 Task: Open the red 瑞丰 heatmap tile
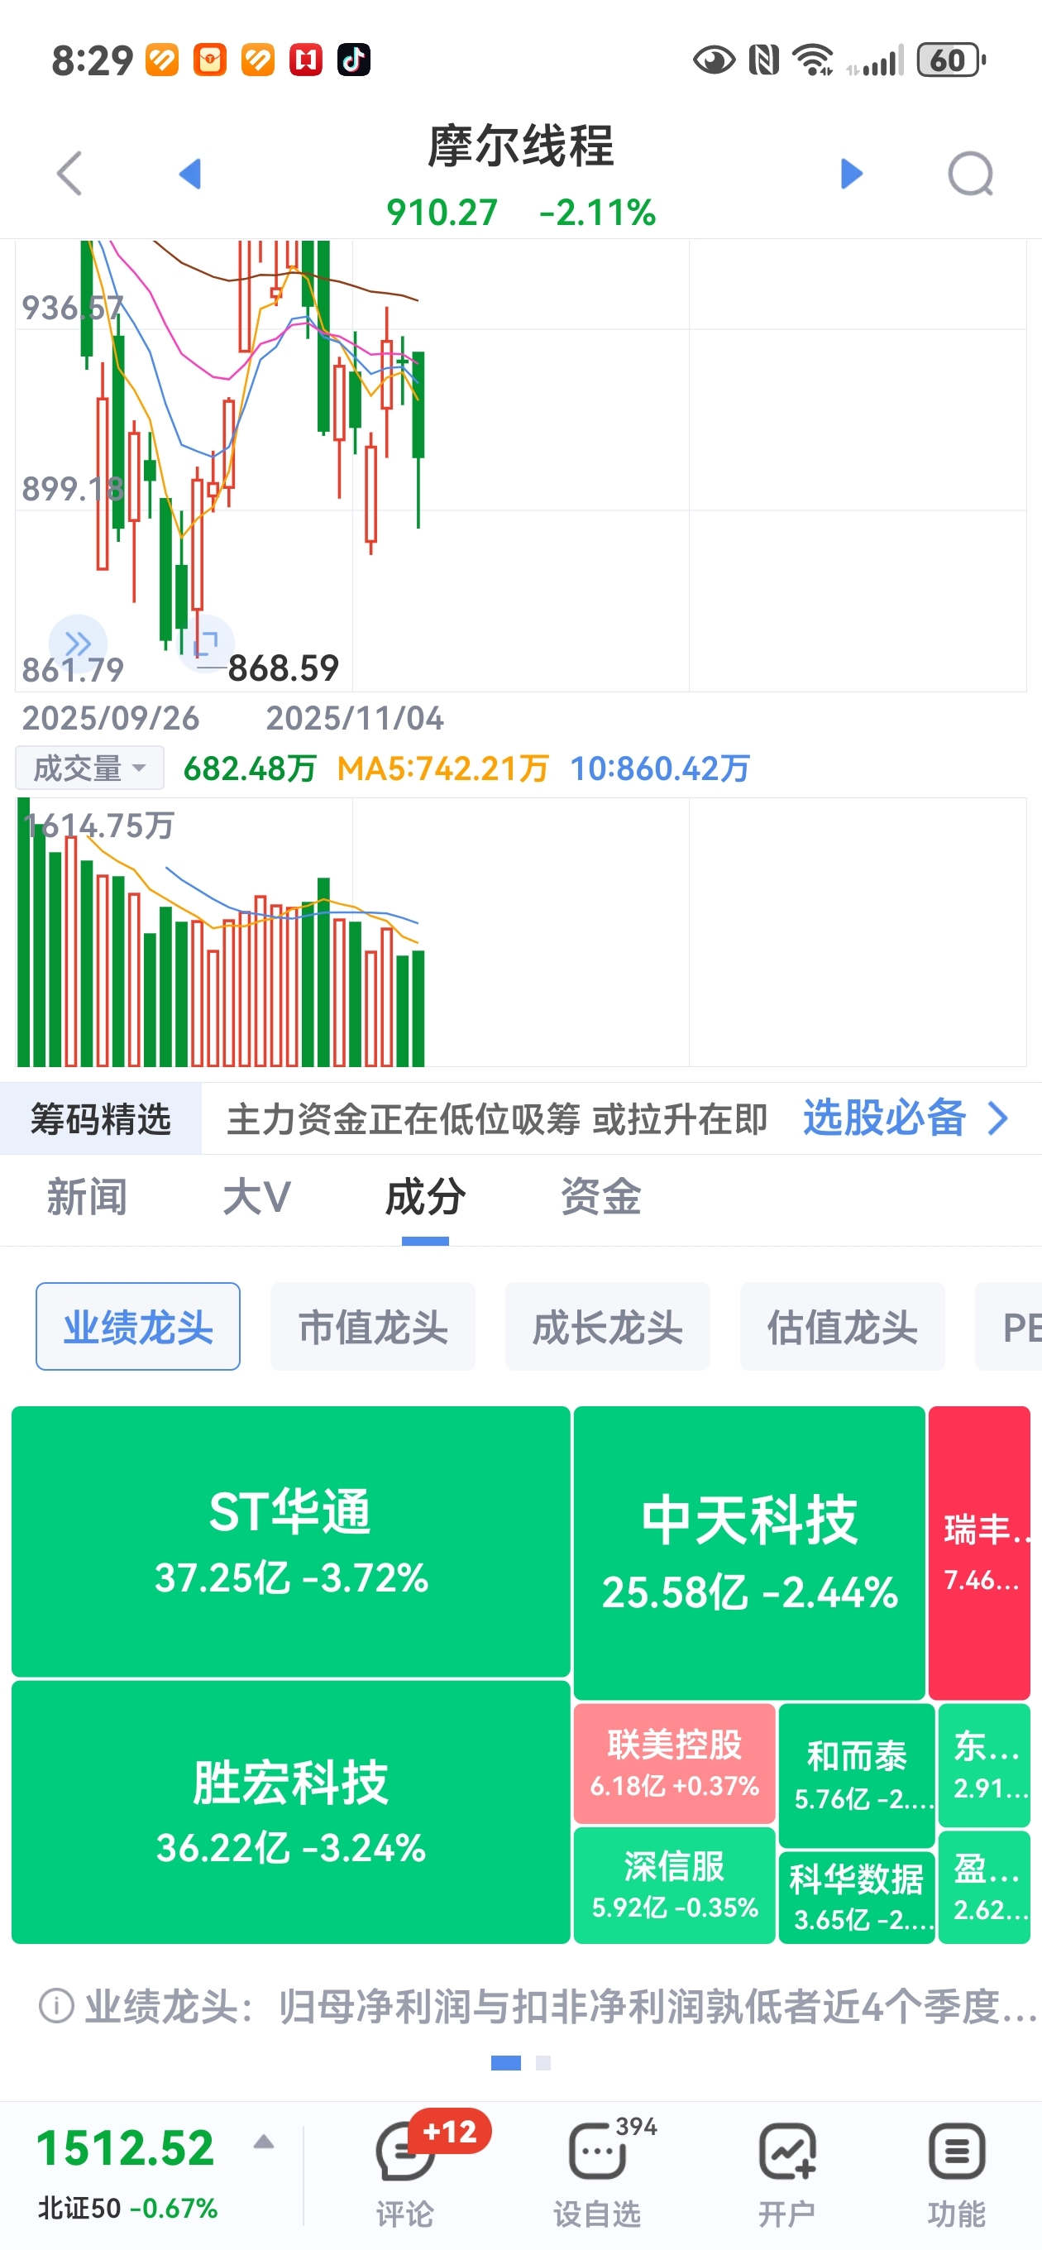tap(979, 1552)
